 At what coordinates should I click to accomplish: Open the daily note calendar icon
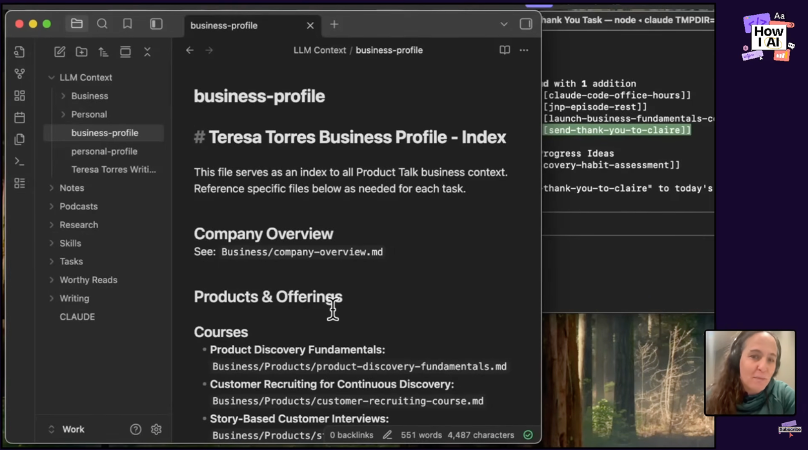click(20, 117)
